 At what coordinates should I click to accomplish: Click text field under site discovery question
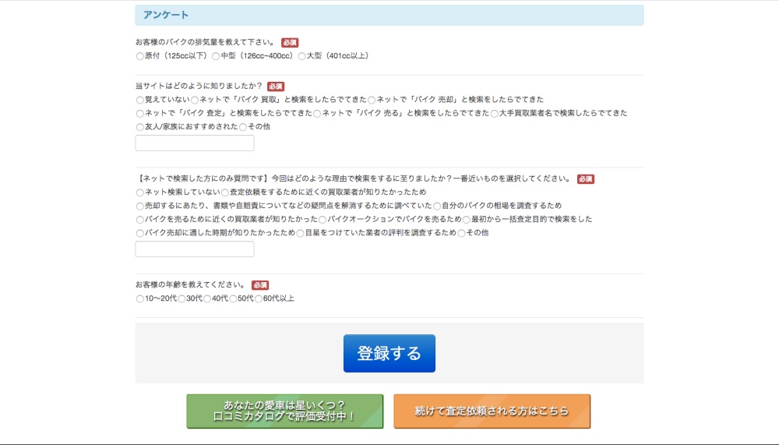coord(195,143)
